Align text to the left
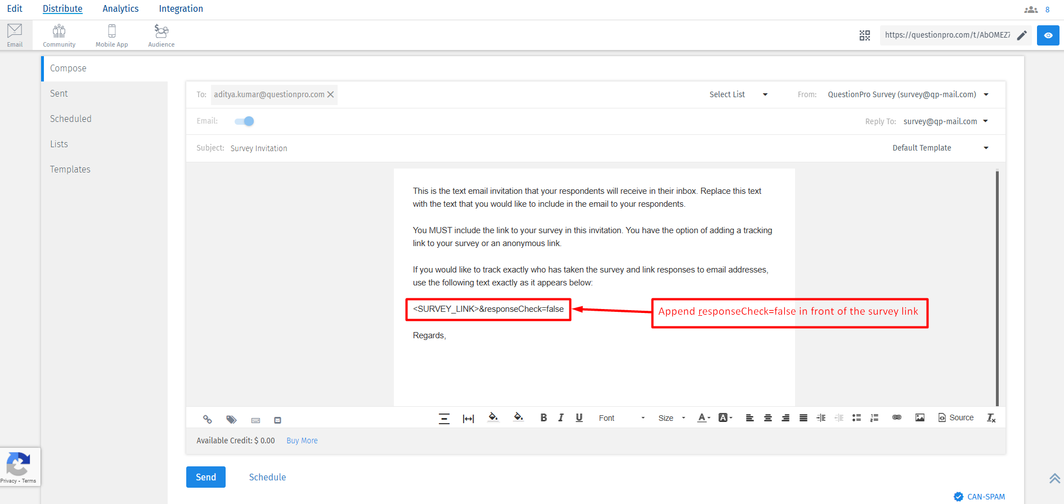 [x=749, y=417]
